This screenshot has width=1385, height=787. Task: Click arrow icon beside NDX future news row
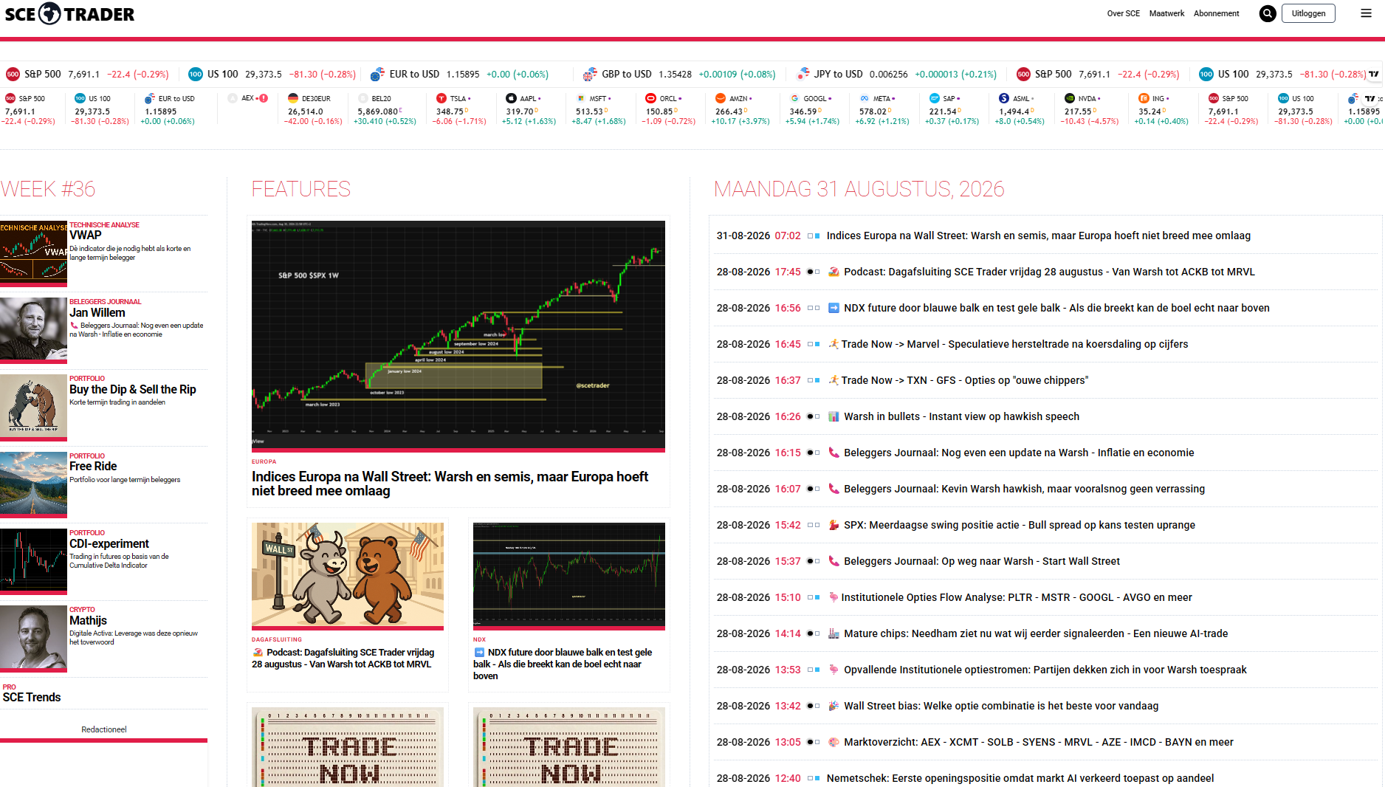(x=834, y=308)
